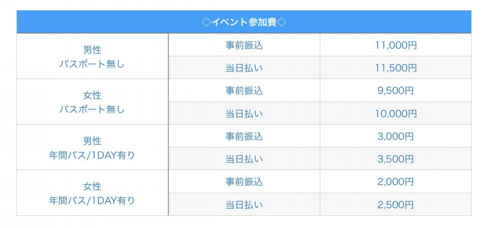This screenshot has width=486, height=228.
Task: Click the 2,000円 price cell
Action: click(x=396, y=182)
